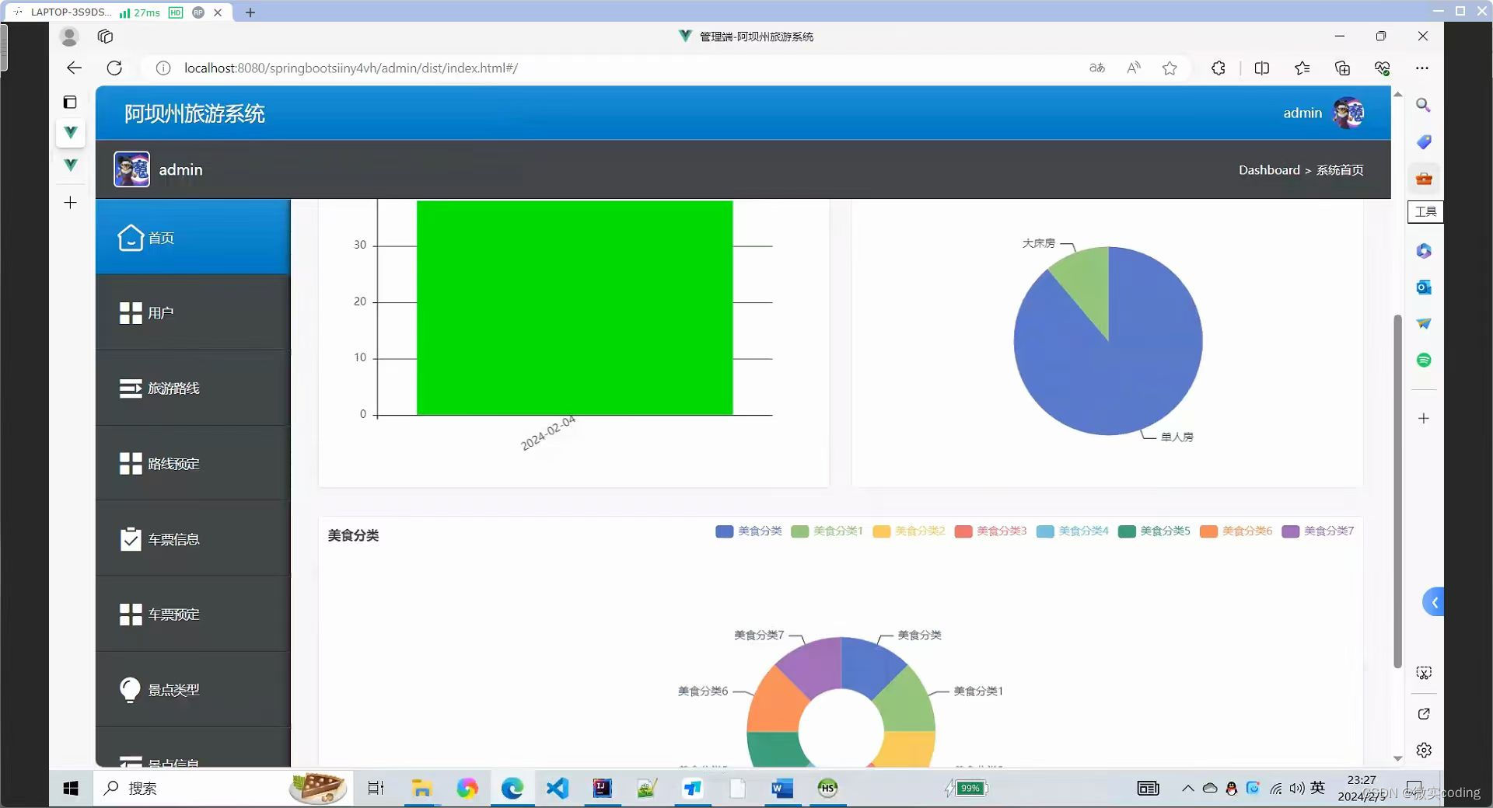Toggle the 美食分类3 legend entry

pyautogui.click(x=991, y=531)
